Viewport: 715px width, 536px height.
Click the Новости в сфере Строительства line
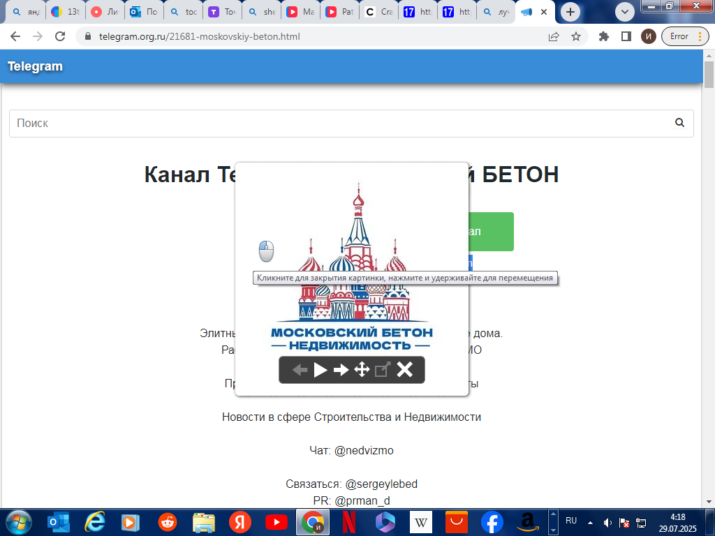pos(352,417)
